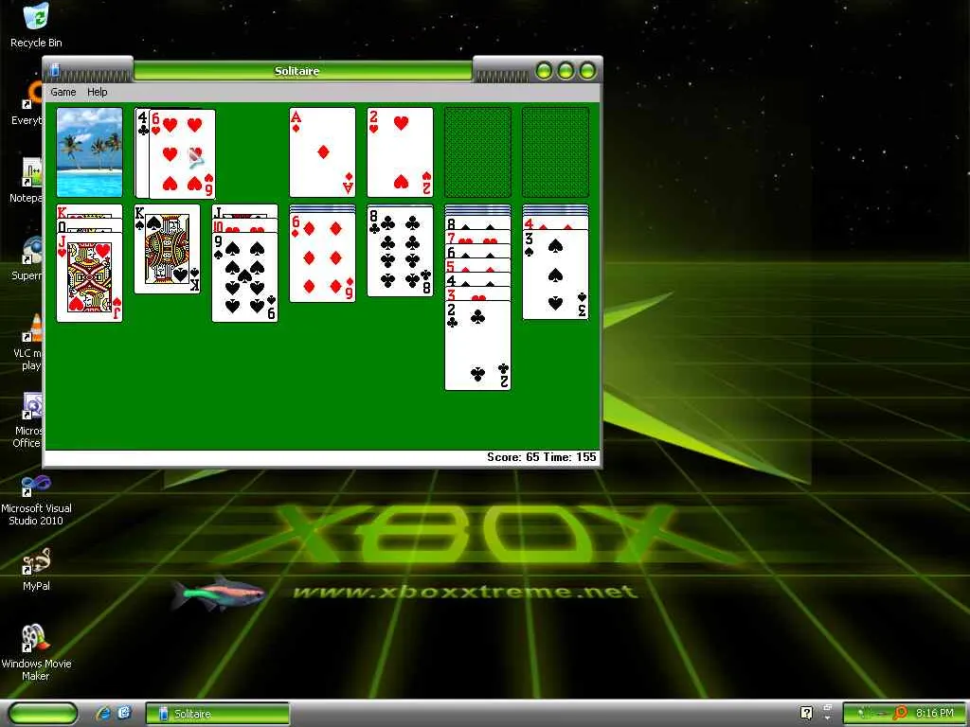Select the 10 of hearts in third column
The height and width of the screenshot is (727, 970).
pyautogui.click(x=245, y=225)
